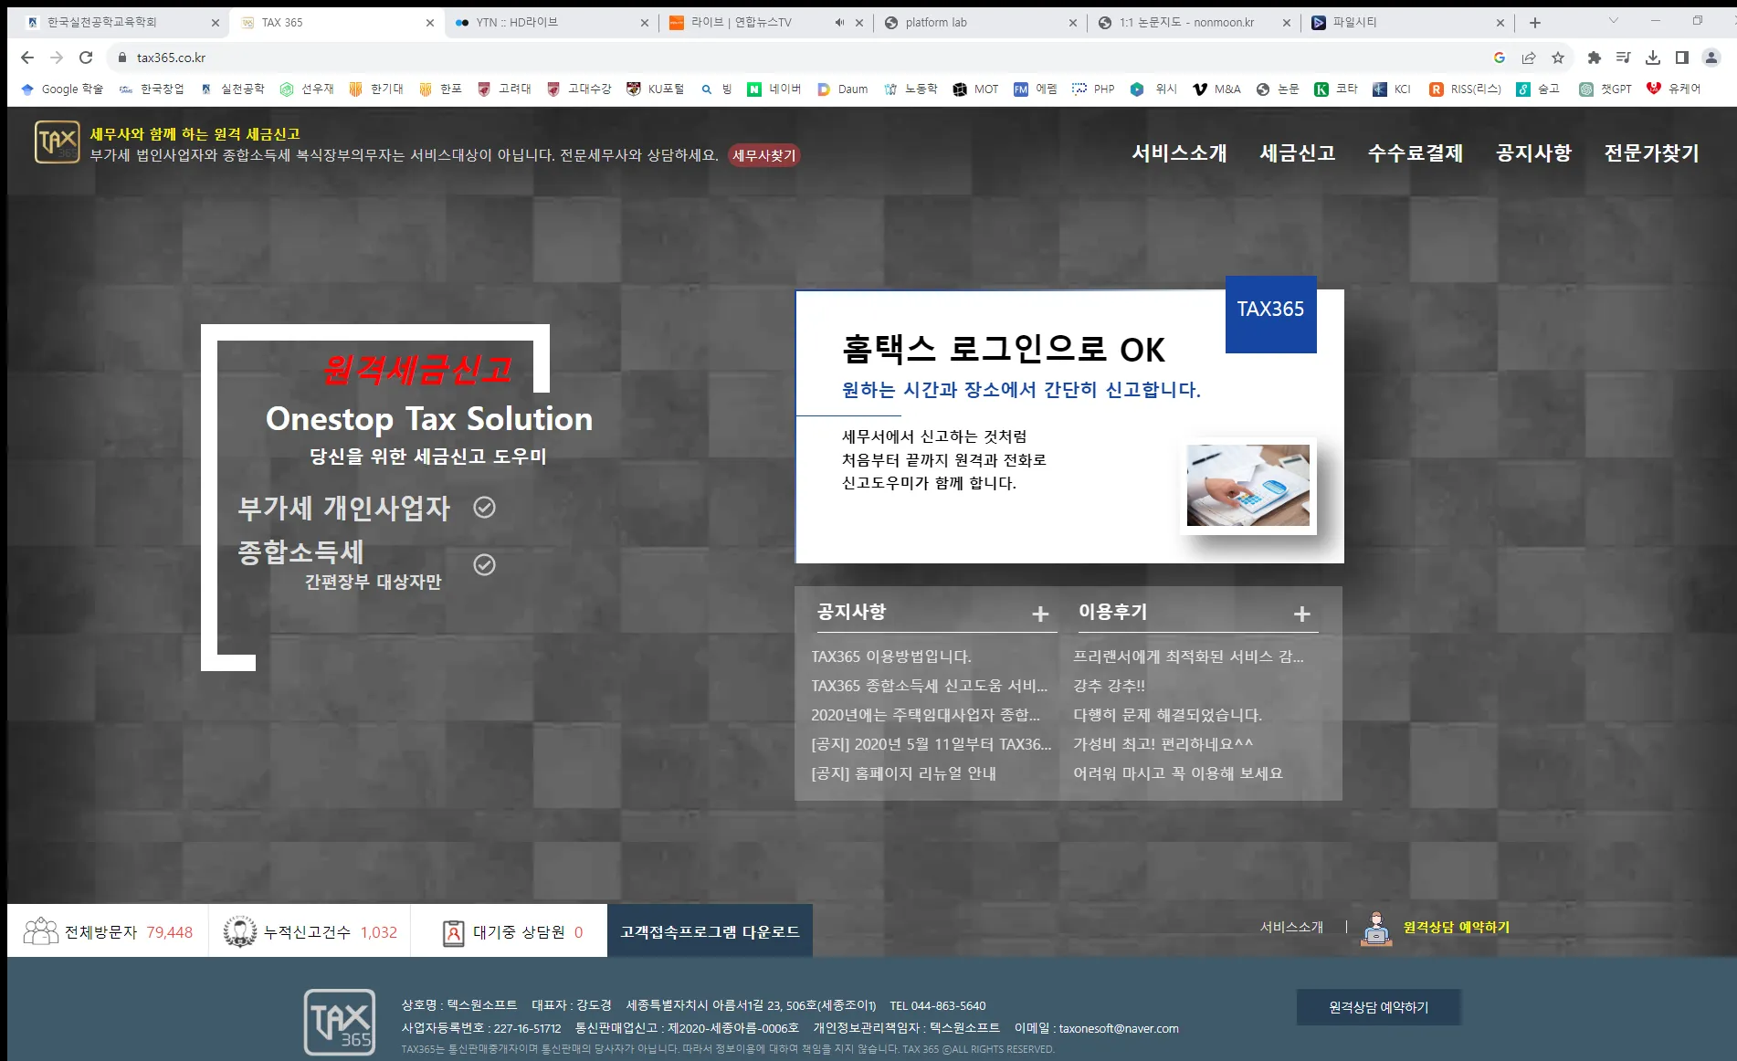This screenshot has width=1737, height=1061.
Task: Open the 수수료결제 menu
Action: 1416,153
